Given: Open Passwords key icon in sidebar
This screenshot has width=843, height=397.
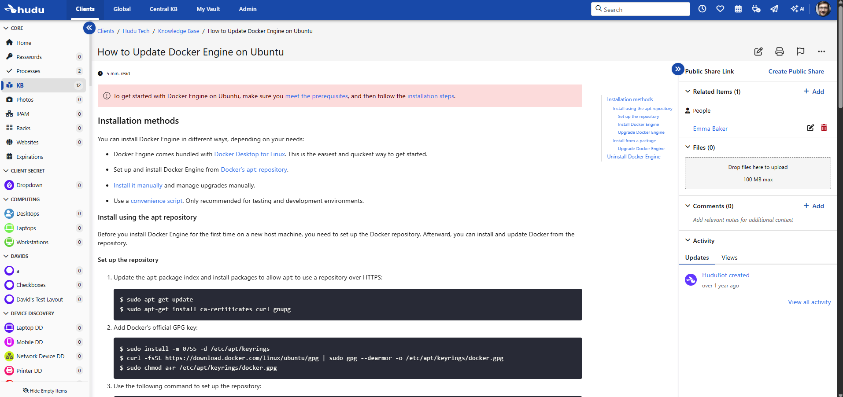Looking at the screenshot, I should [9, 57].
